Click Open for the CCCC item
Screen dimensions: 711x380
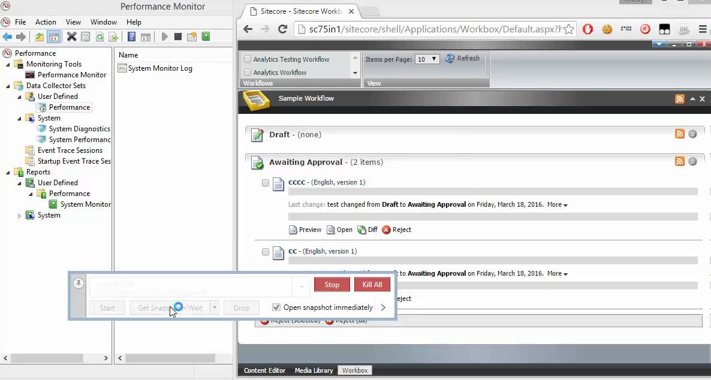(340, 230)
